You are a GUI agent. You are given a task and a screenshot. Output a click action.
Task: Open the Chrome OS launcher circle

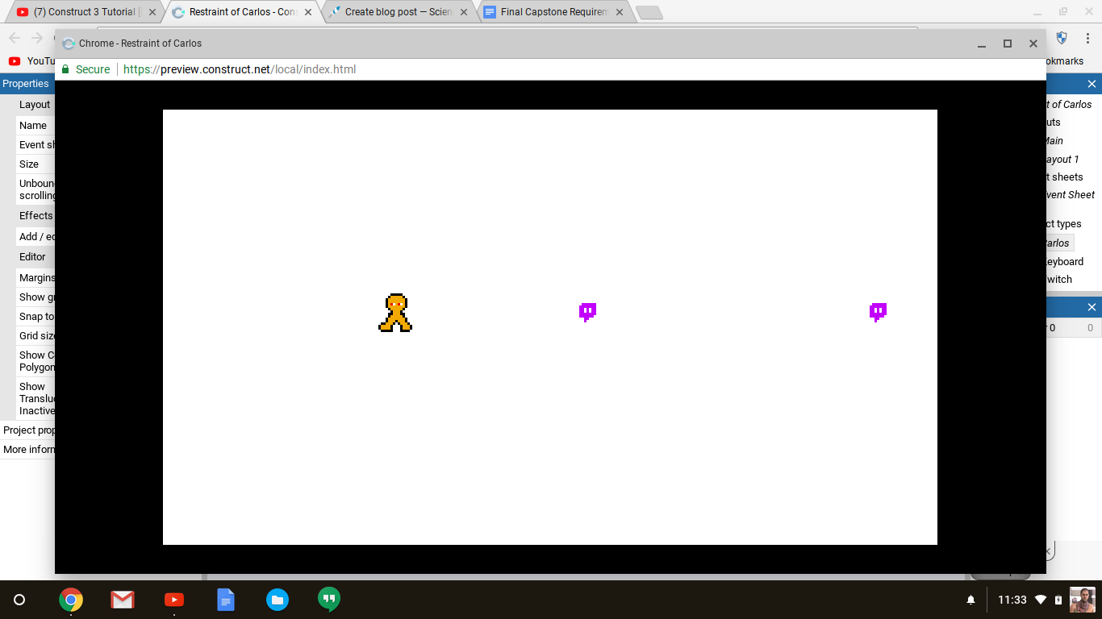point(19,600)
